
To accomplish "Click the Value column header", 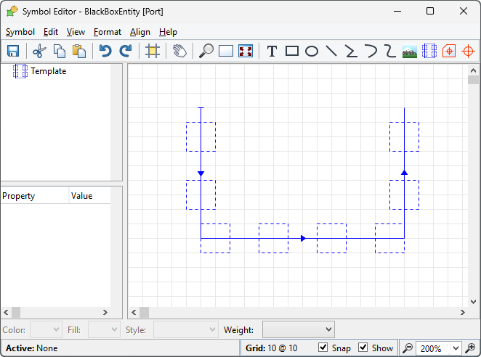I will coord(89,196).
